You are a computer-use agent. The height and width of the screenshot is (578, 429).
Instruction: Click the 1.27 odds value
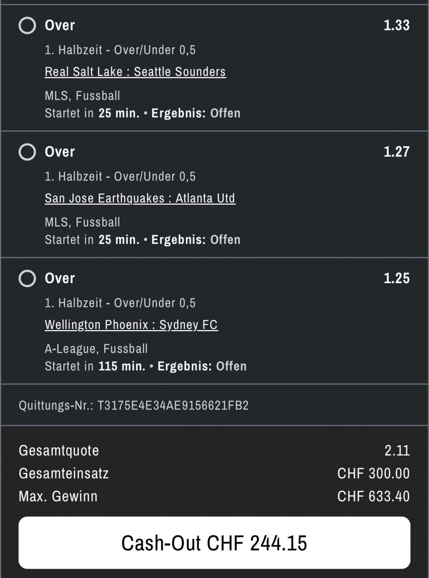click(396, 152)
